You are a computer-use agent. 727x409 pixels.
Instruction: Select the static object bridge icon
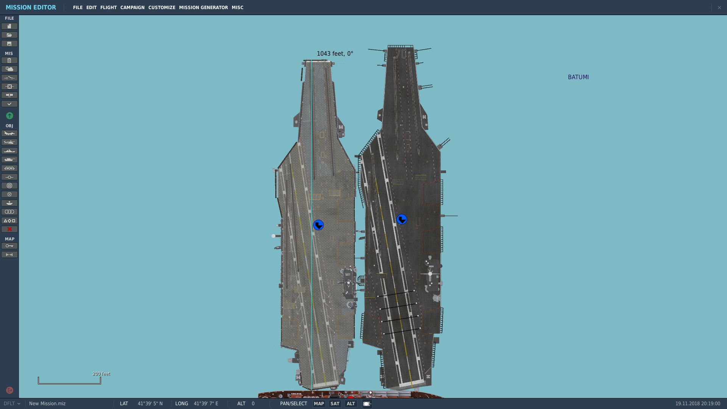coord(9,168)
